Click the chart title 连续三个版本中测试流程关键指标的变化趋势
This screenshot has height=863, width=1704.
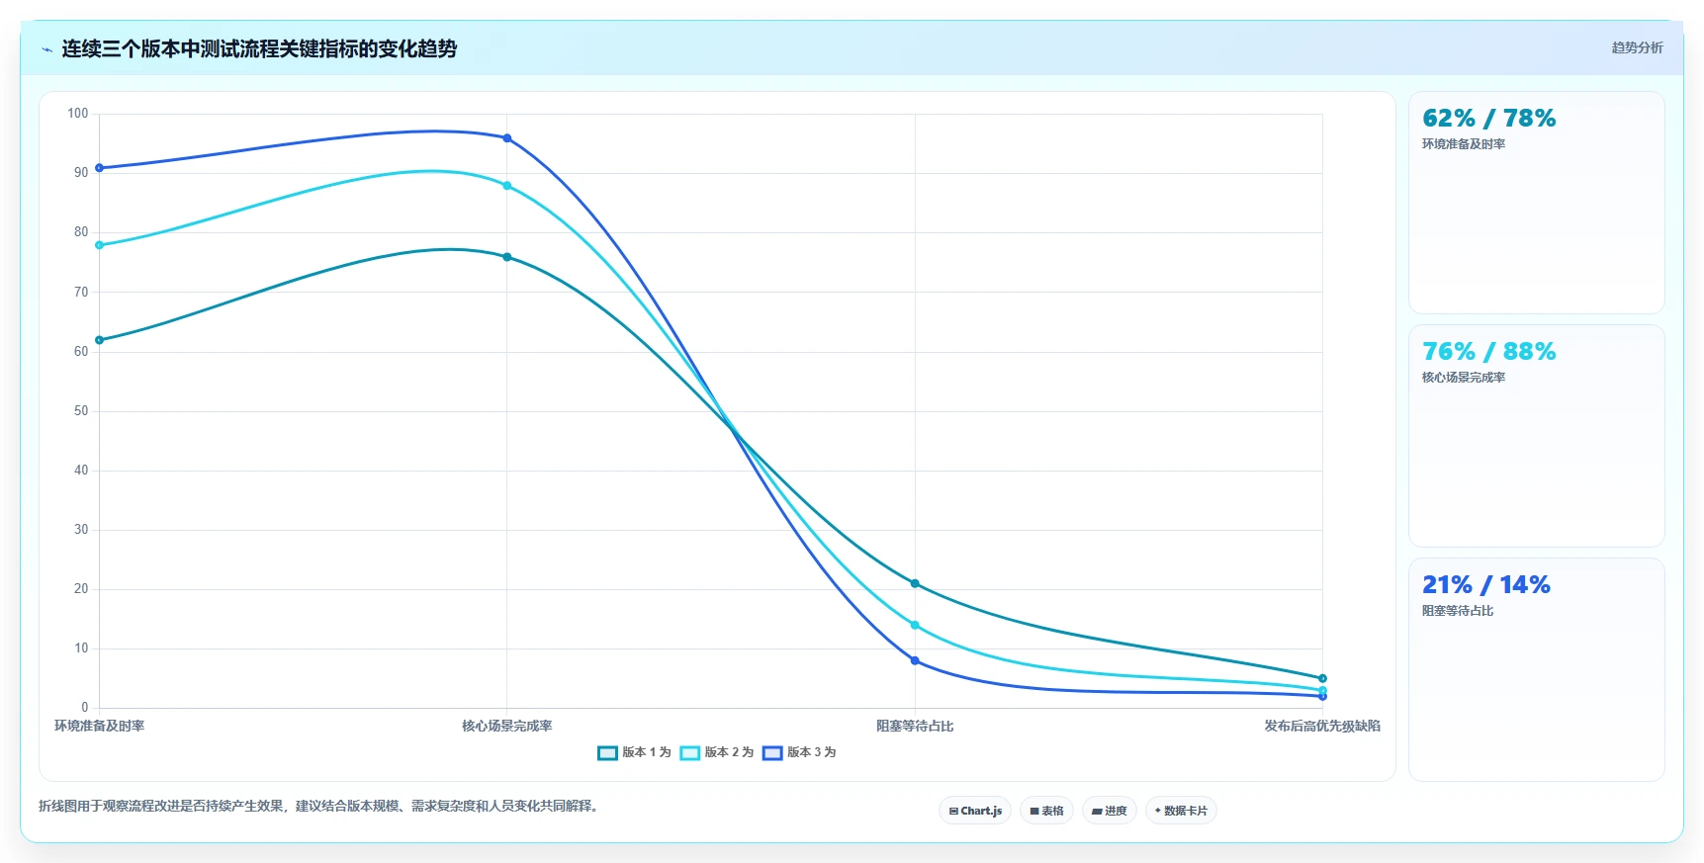tap(259, 48)
